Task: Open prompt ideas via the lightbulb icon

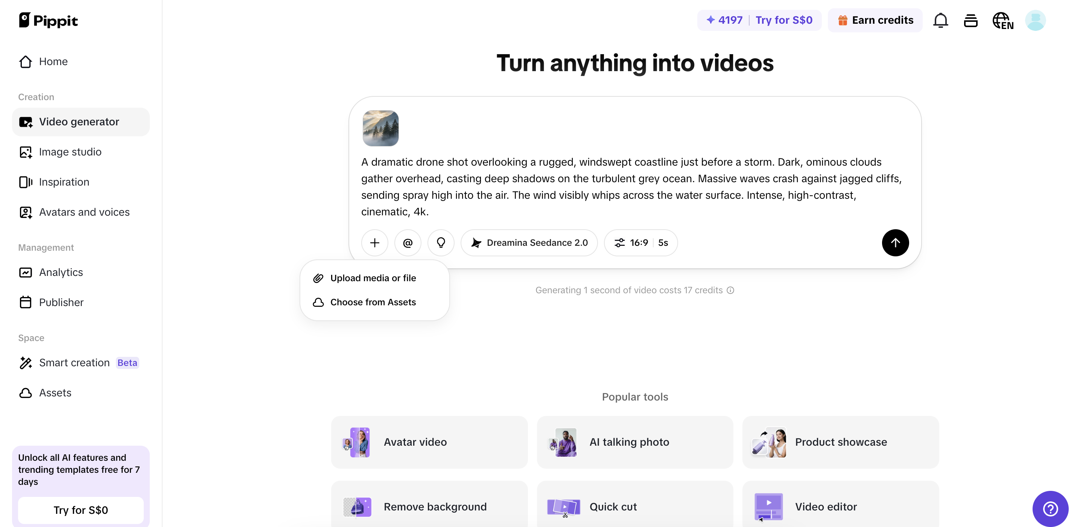Action: pos(441,243)
